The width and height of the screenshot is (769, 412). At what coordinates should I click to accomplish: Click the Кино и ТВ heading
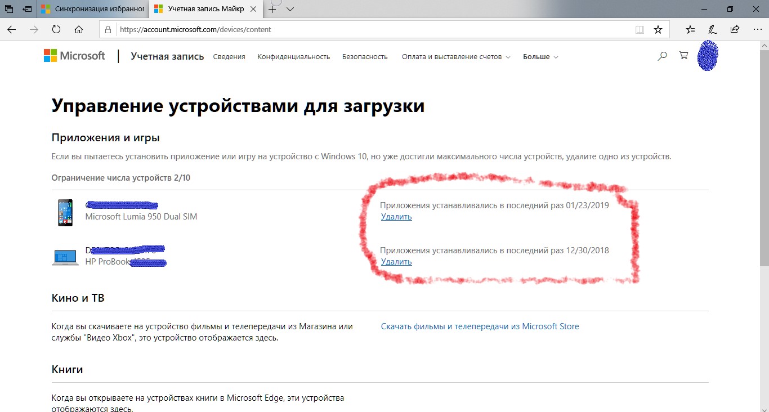click(x=78, y=298)
